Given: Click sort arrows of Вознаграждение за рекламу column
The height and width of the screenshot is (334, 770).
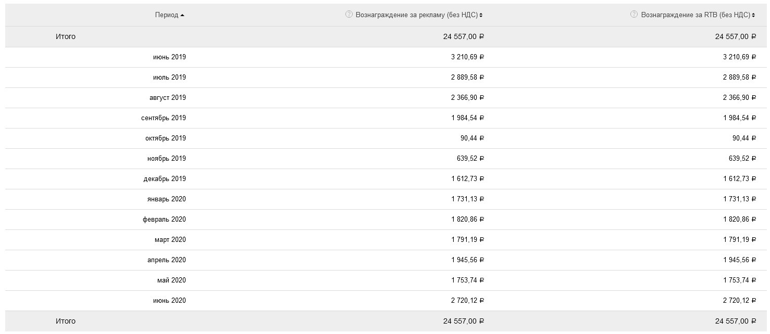Looking at the screenshot, I should 481,15.
